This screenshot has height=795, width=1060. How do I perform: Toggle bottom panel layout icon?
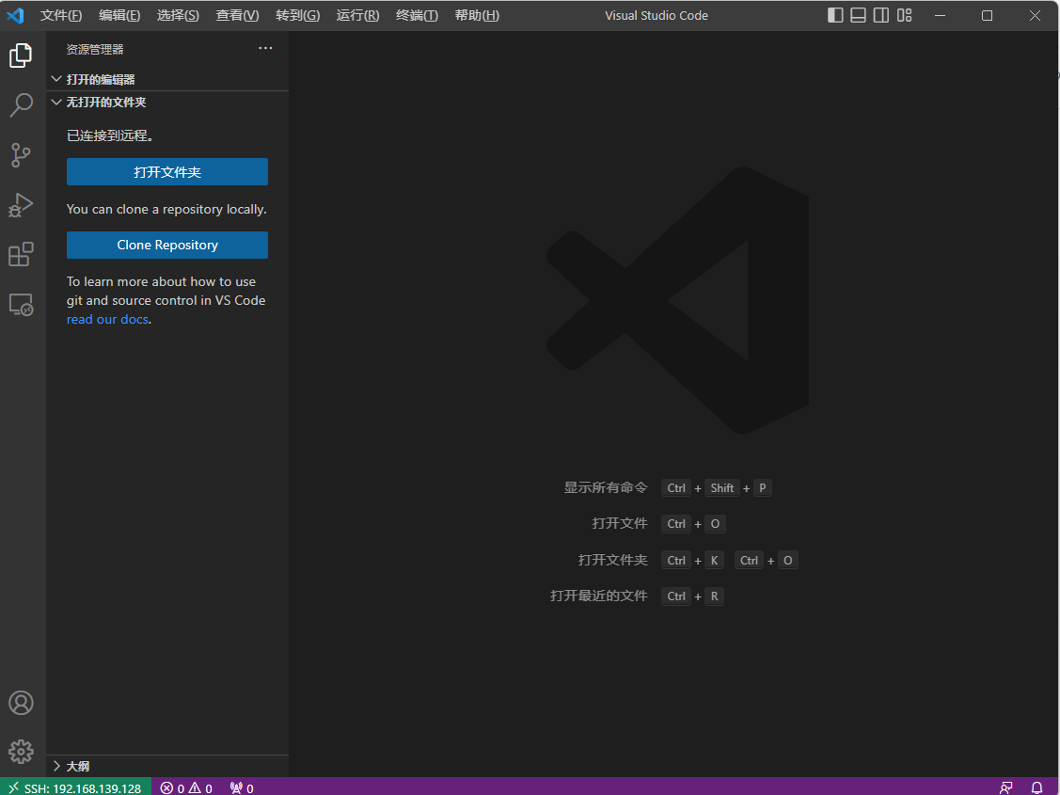(x=859, y=15)
